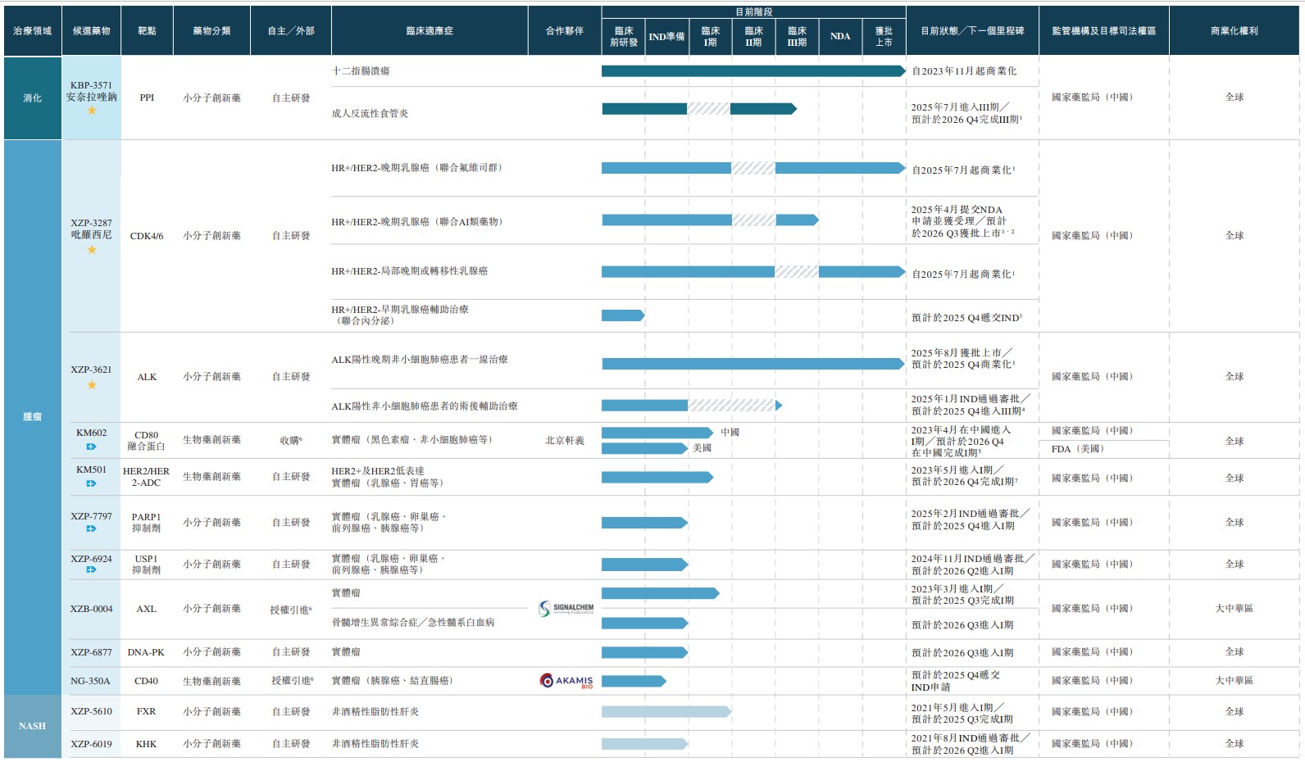
Task: Click the light-blue XZP-5610 progress bar
Action: [x=666, y=712]
